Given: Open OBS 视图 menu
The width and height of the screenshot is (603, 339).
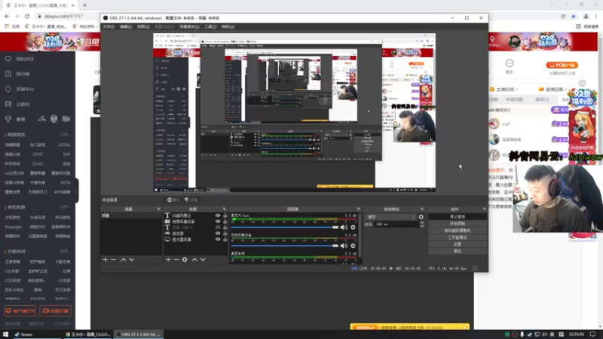Looking at the screenshot, I should point(143,26).
